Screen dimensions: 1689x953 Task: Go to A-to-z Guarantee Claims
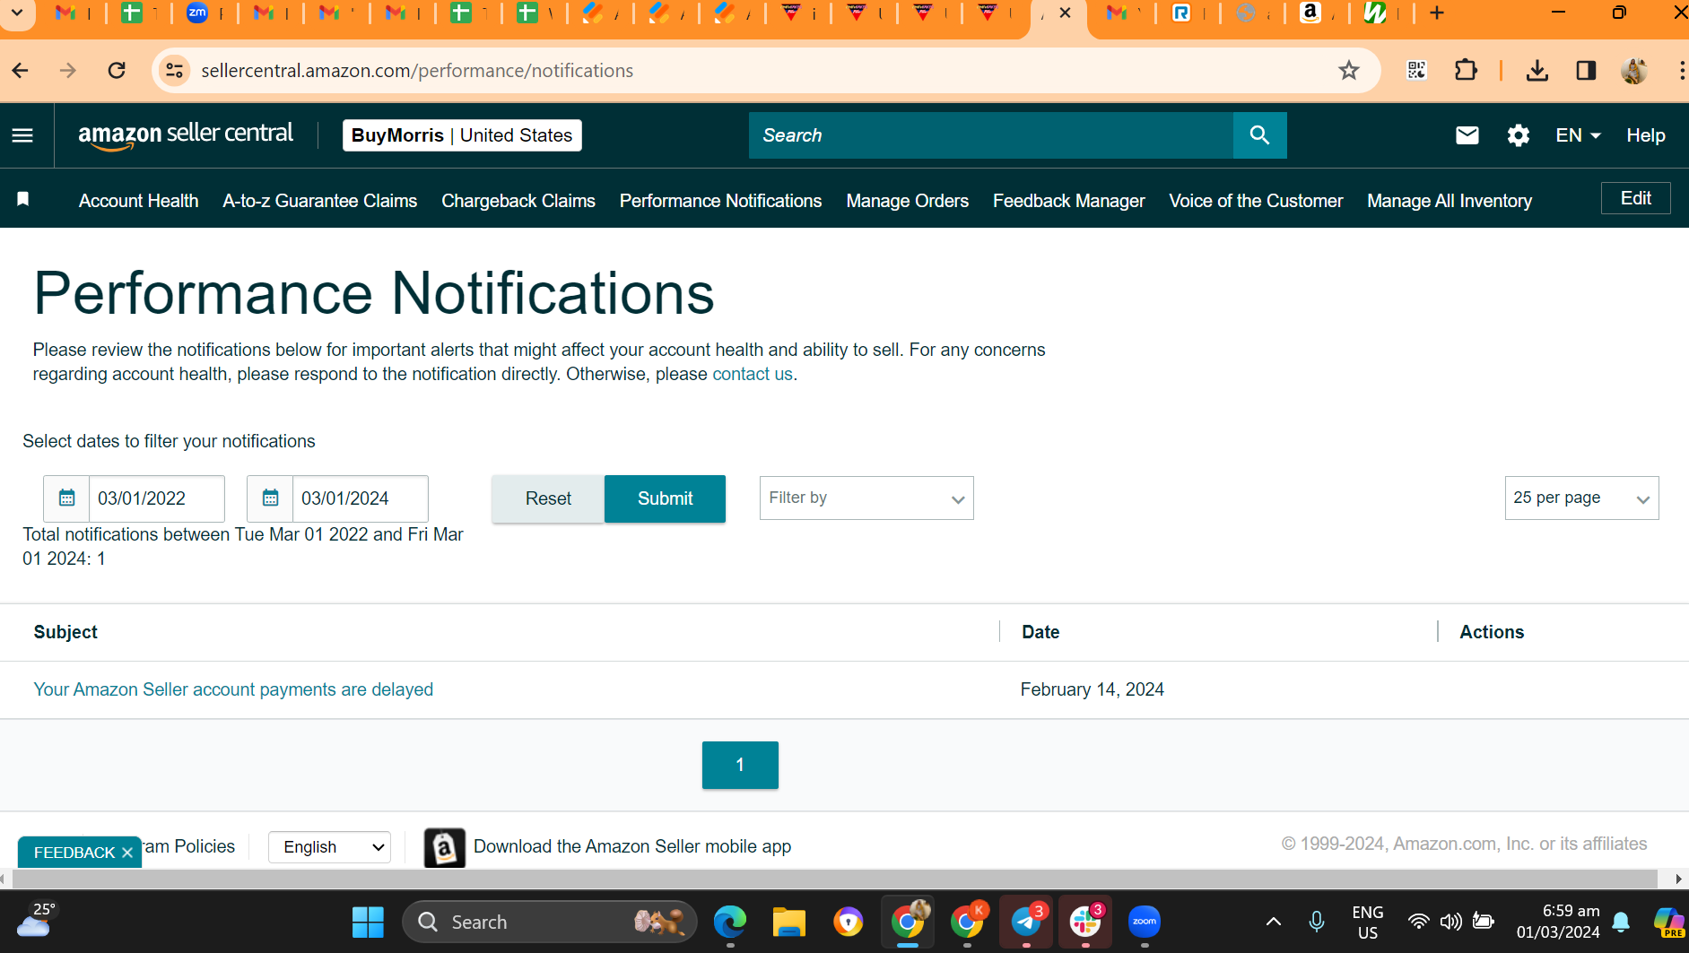click(x=320, y=201)
